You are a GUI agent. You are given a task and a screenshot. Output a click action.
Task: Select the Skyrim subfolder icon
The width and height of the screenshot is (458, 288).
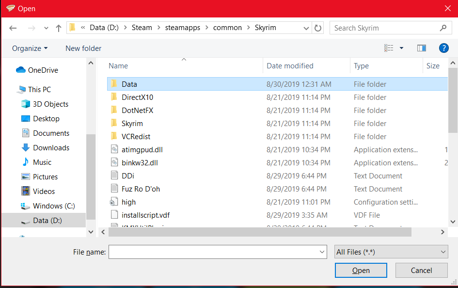click(x=114, y=123)
